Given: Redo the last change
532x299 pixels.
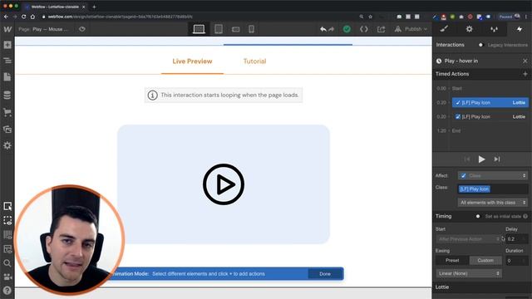Looking at the screenshot, I should [332, 29].
